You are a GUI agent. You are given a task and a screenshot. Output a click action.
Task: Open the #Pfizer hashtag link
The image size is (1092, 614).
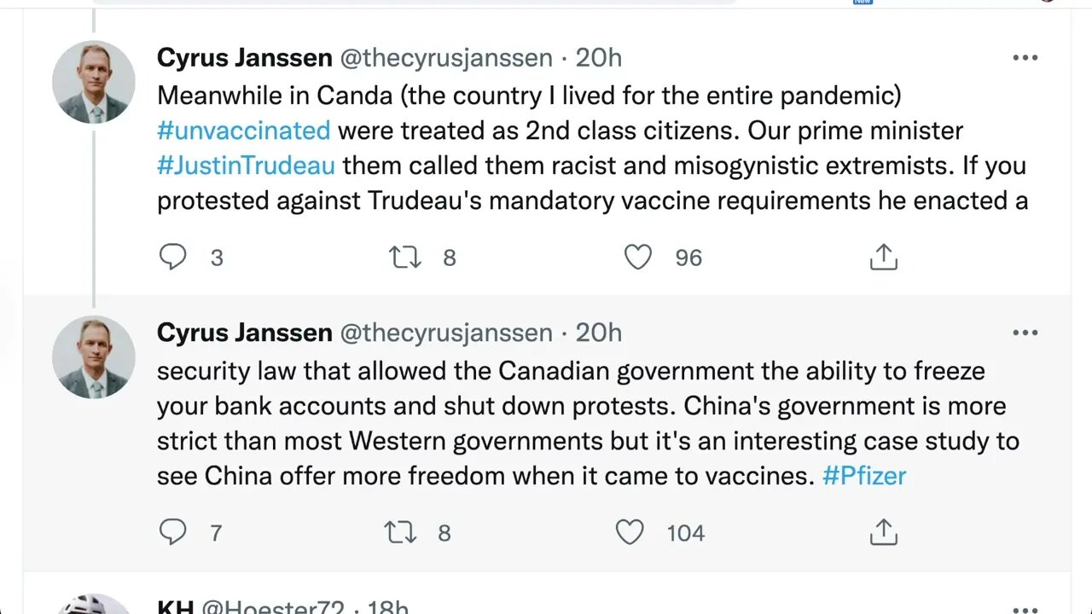(x=863, y=476)
